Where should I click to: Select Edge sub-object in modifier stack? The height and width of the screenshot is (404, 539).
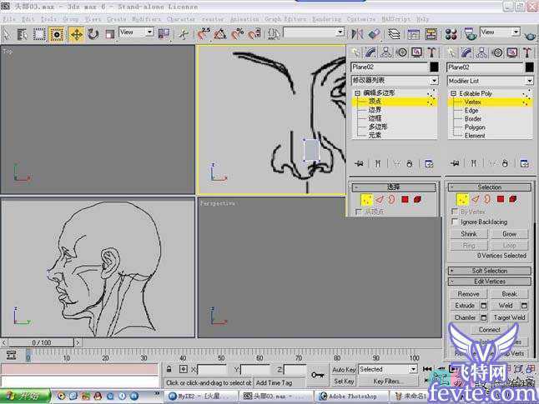471,111
